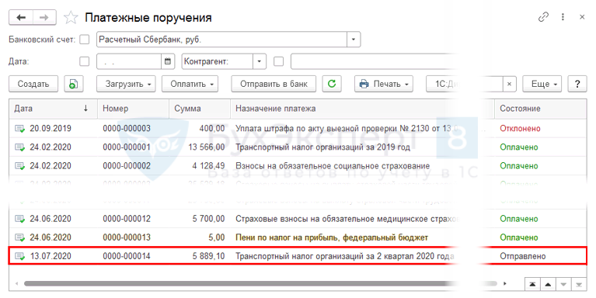Go forward with the right arrow button
This screenshot has height=298, width=596.
click(x=44, y=18)
